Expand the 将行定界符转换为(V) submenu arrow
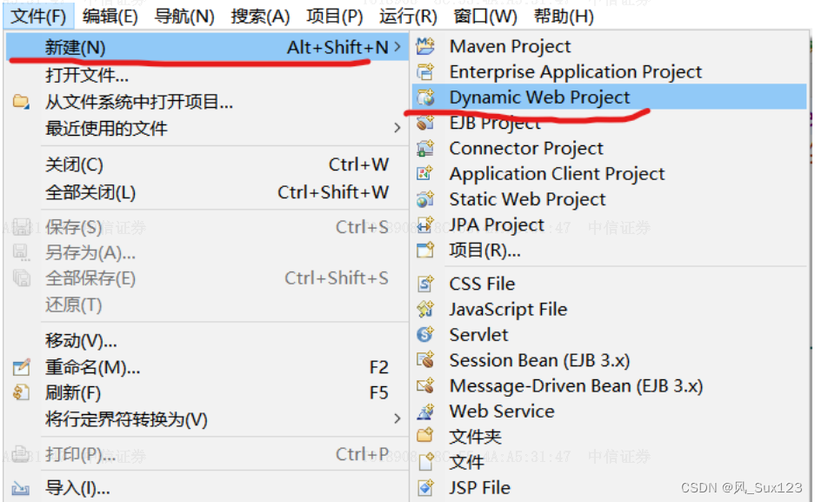The width and height of the screenshot is (815, 502). coord(397,418)
